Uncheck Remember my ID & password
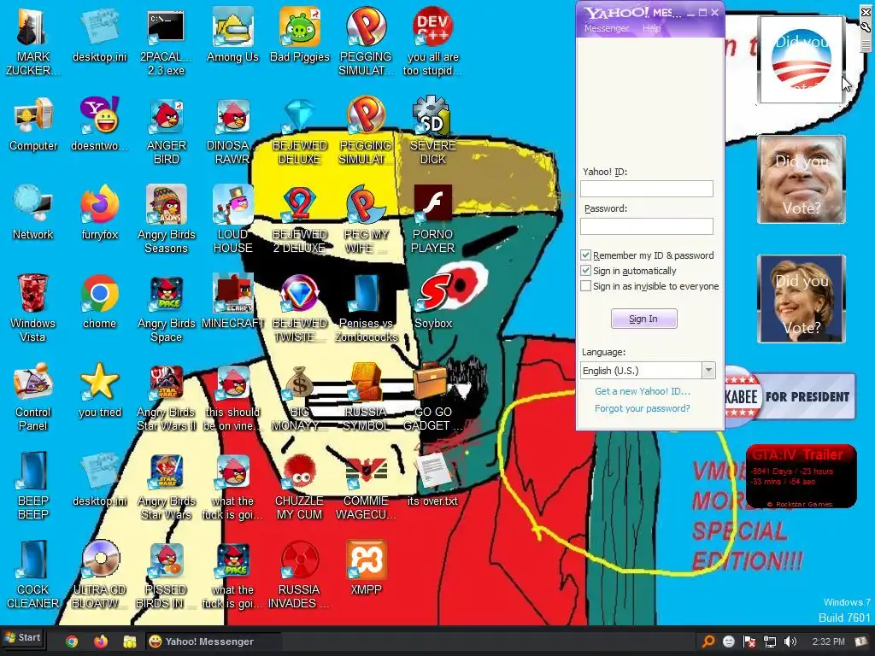 click(x=585, y=255)
